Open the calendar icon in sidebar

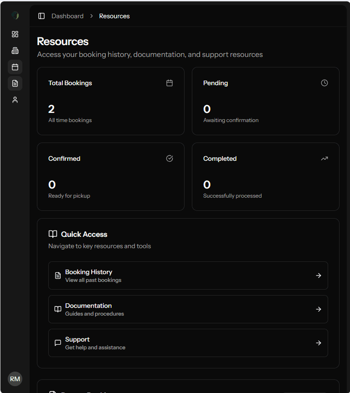tap(15, 67)
